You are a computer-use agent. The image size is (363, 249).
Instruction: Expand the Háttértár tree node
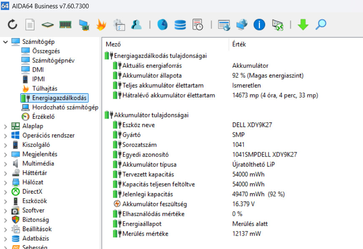(x=5, y=173)
